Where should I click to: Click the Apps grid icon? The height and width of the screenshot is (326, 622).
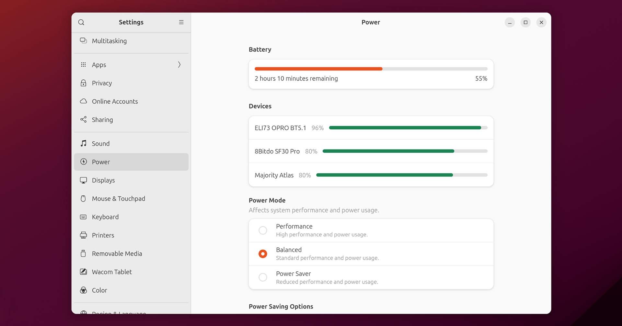[83, 65]
